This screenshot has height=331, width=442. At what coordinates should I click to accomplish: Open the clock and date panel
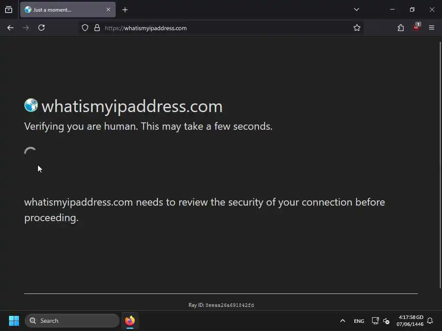coord(410,321)
